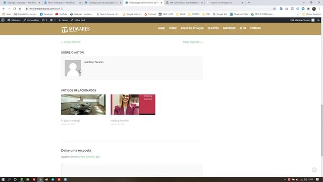Click the browser back arrow
The width and height of the screenshot is (323, 182).
pos(4,9)
